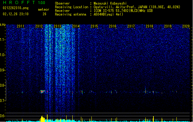Click the 0.8 kHz axis label
The width and height of the screenshot is (193, 122).
(x=3, y=85)
